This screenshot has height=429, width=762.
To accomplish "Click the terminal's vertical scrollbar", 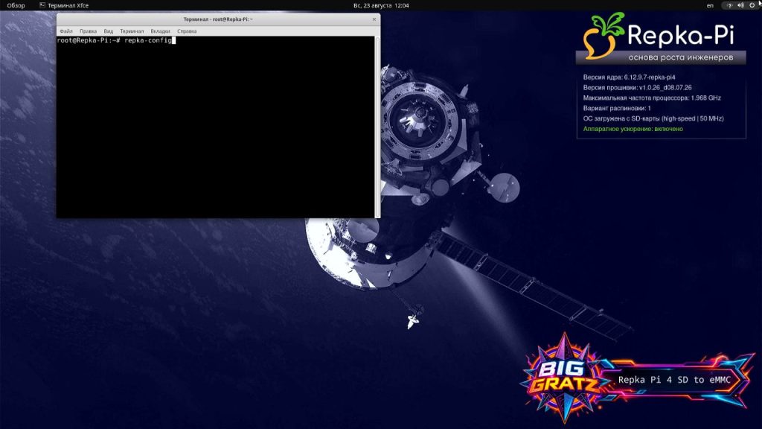I will point(377,127).
